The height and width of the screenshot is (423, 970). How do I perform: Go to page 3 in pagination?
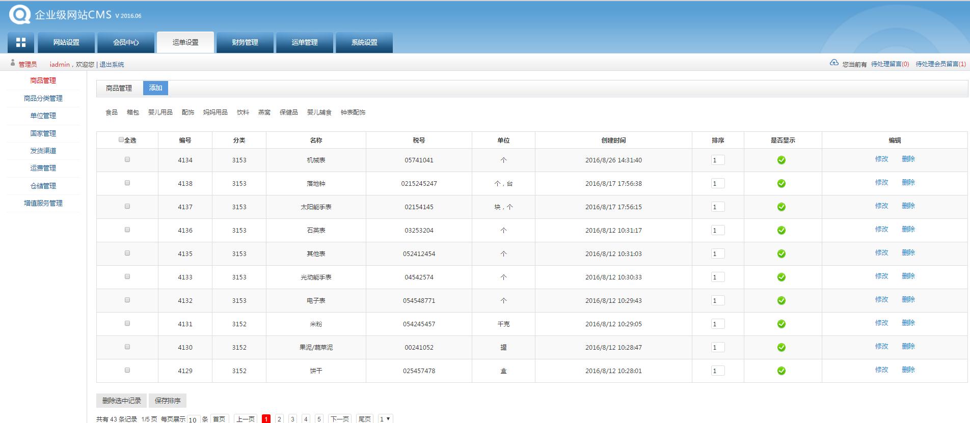[292, 419]
